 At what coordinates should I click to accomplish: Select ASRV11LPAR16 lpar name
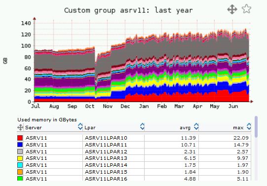pos(106,179)
